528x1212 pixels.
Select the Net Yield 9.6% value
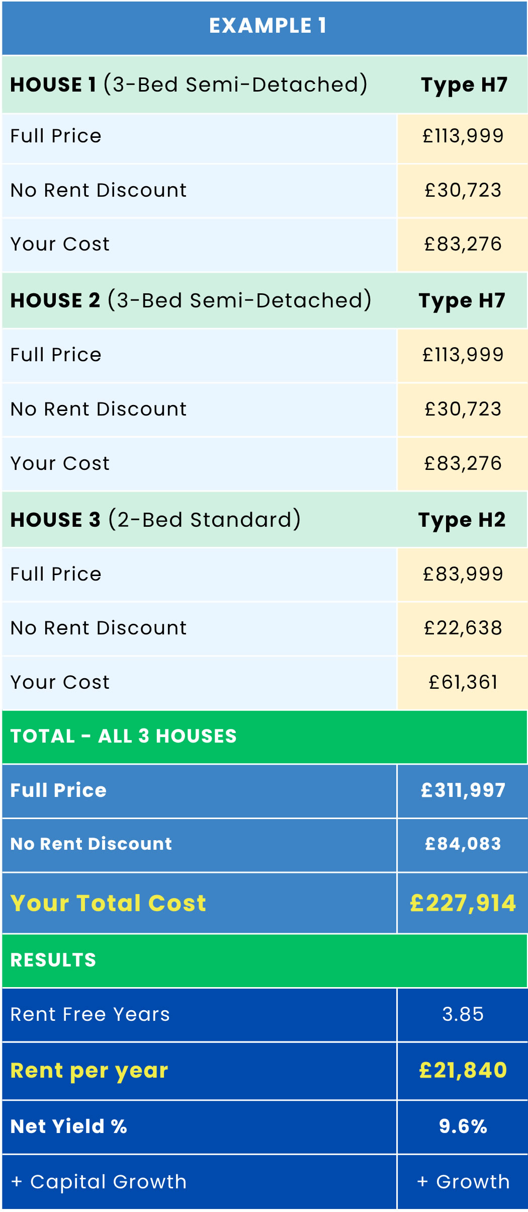click(463, 1126)
